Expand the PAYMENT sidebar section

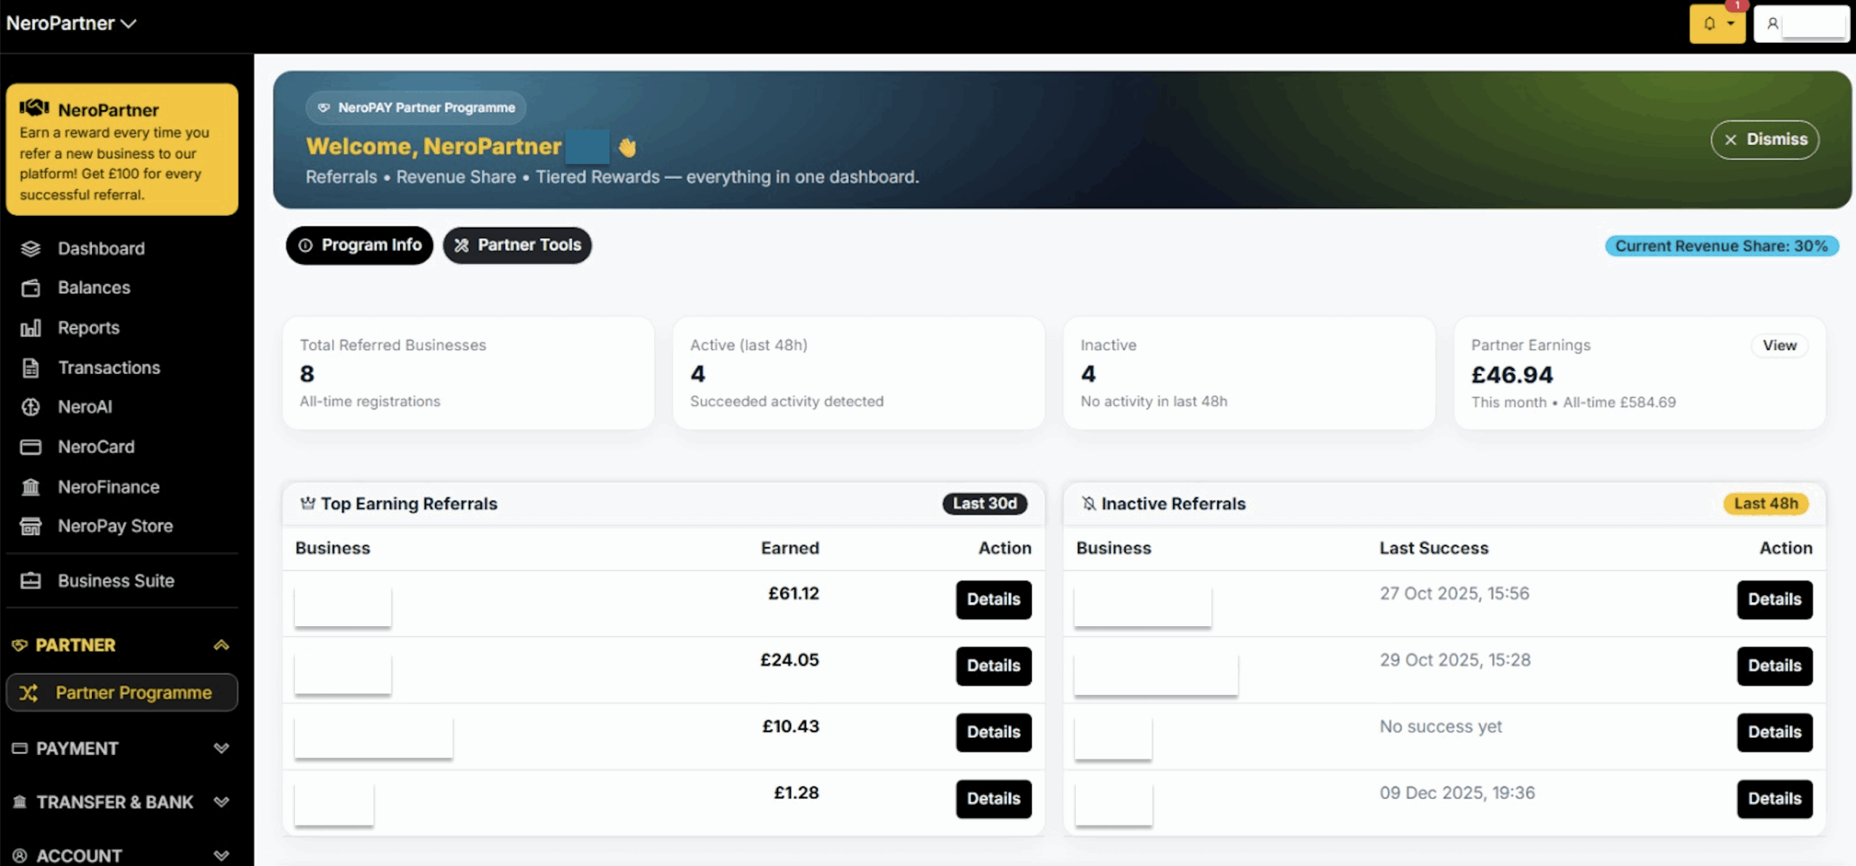221,748
